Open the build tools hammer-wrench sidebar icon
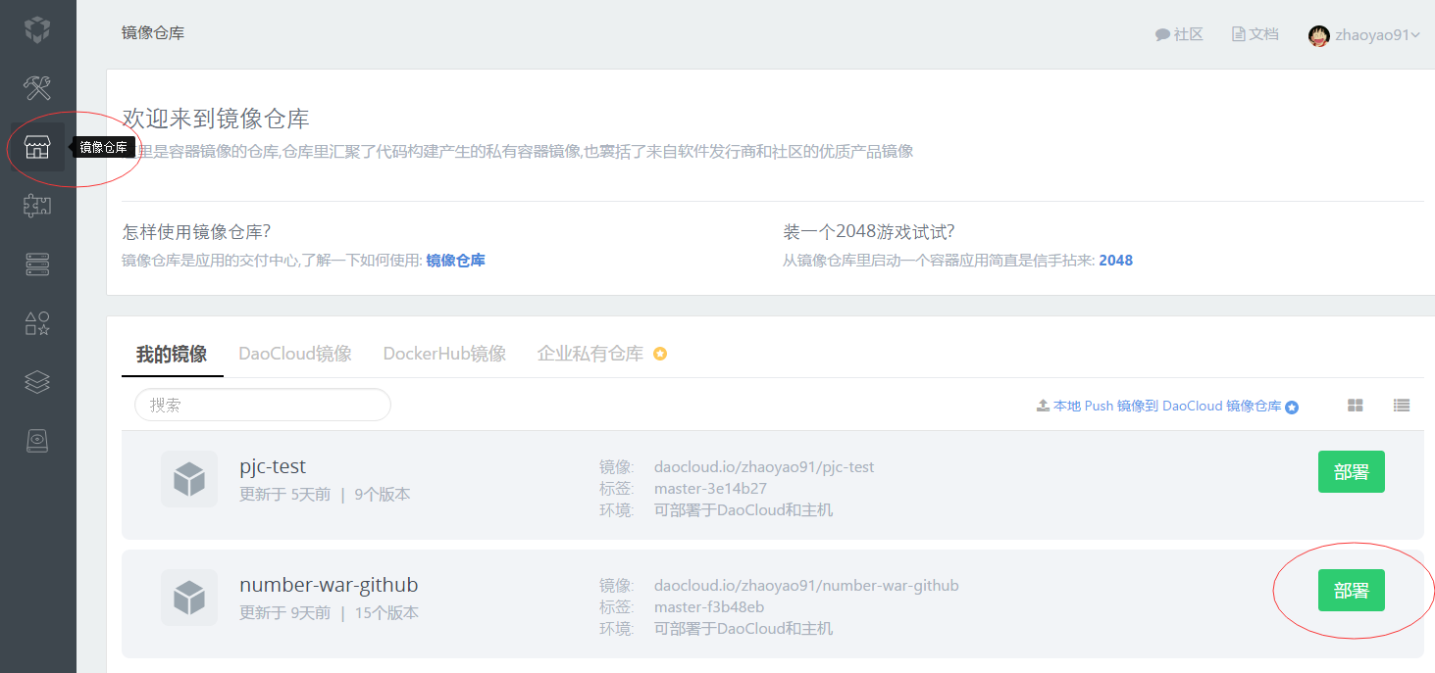Screen dimensions: 1435x673 (x=37, y=88)
